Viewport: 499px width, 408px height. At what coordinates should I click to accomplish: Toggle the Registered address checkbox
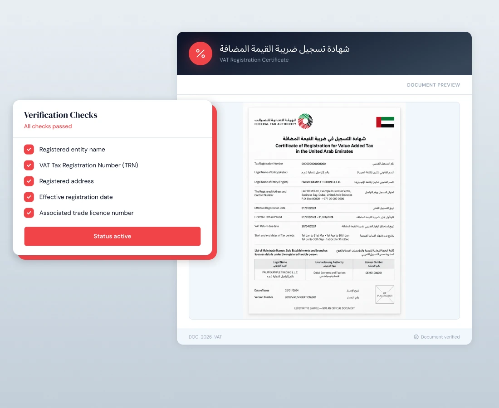(29, 181)
